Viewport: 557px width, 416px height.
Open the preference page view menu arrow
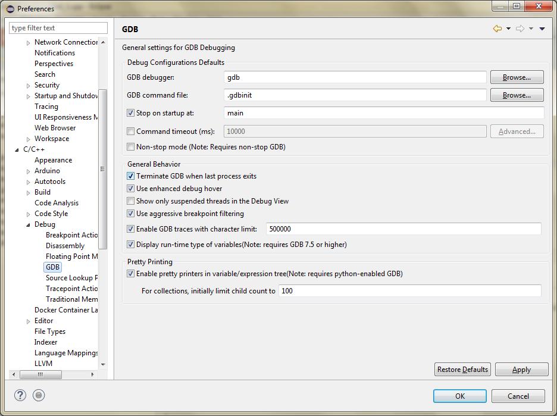pyautogui.click(x=542, y=29)
